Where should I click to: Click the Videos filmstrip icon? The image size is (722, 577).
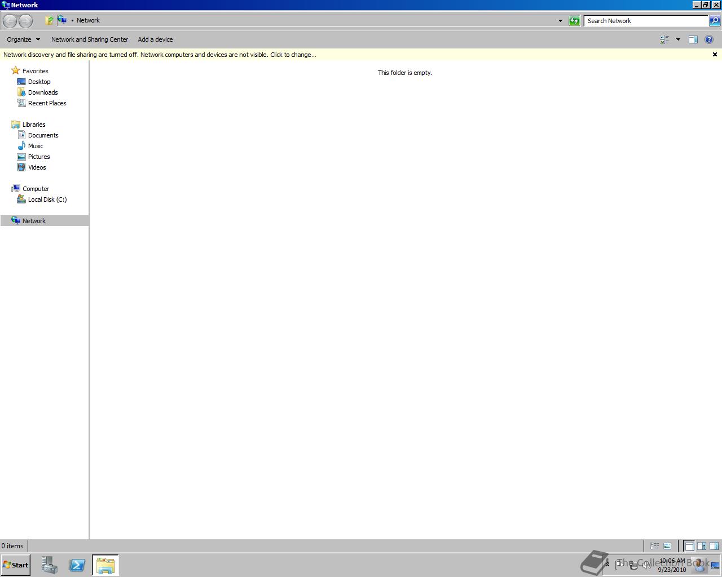pyautogui.click(x=21, y=167)
